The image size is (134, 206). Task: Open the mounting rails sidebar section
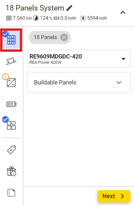point(11,61)
